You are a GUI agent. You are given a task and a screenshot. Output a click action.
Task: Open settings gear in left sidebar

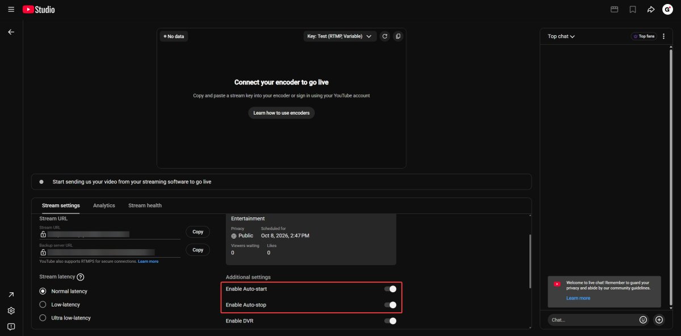pyautogui.click(x=11, y=310)
